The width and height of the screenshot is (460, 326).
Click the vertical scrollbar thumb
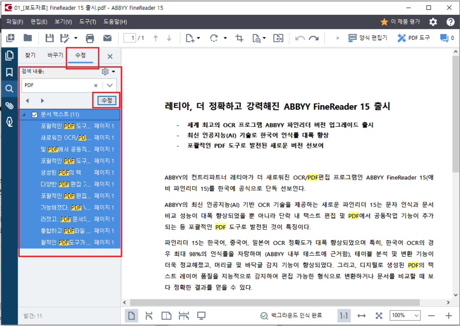pos(456,115)
